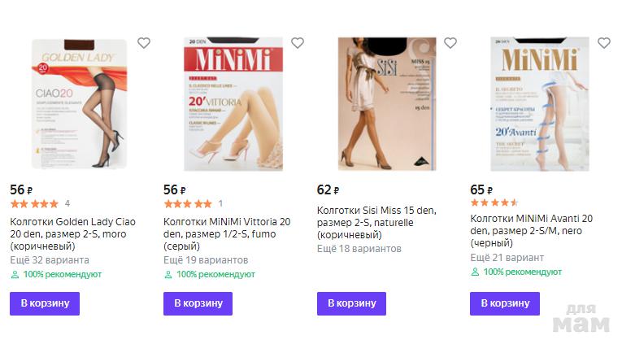Click recommend icon under Golden Lady tights
This screenshot has width=622, height=344.
click(15, 274)
